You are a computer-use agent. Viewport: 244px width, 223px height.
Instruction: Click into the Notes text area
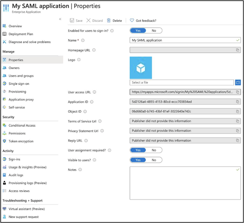185,183
